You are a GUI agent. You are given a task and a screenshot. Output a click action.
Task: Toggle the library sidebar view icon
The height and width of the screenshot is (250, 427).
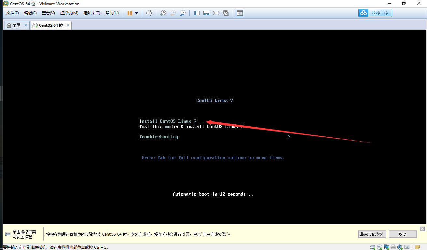coord(197,13)
